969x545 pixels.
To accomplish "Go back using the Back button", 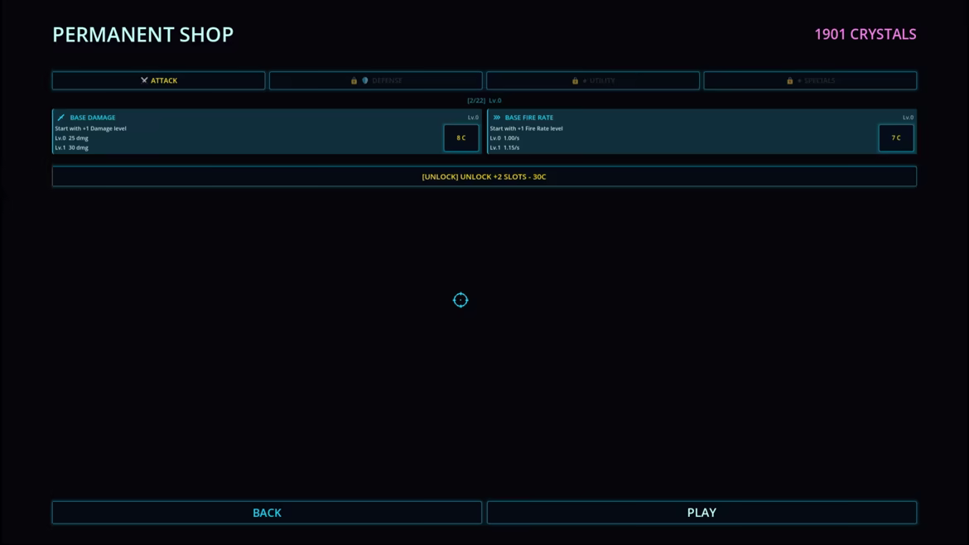I will click(267, 512).
